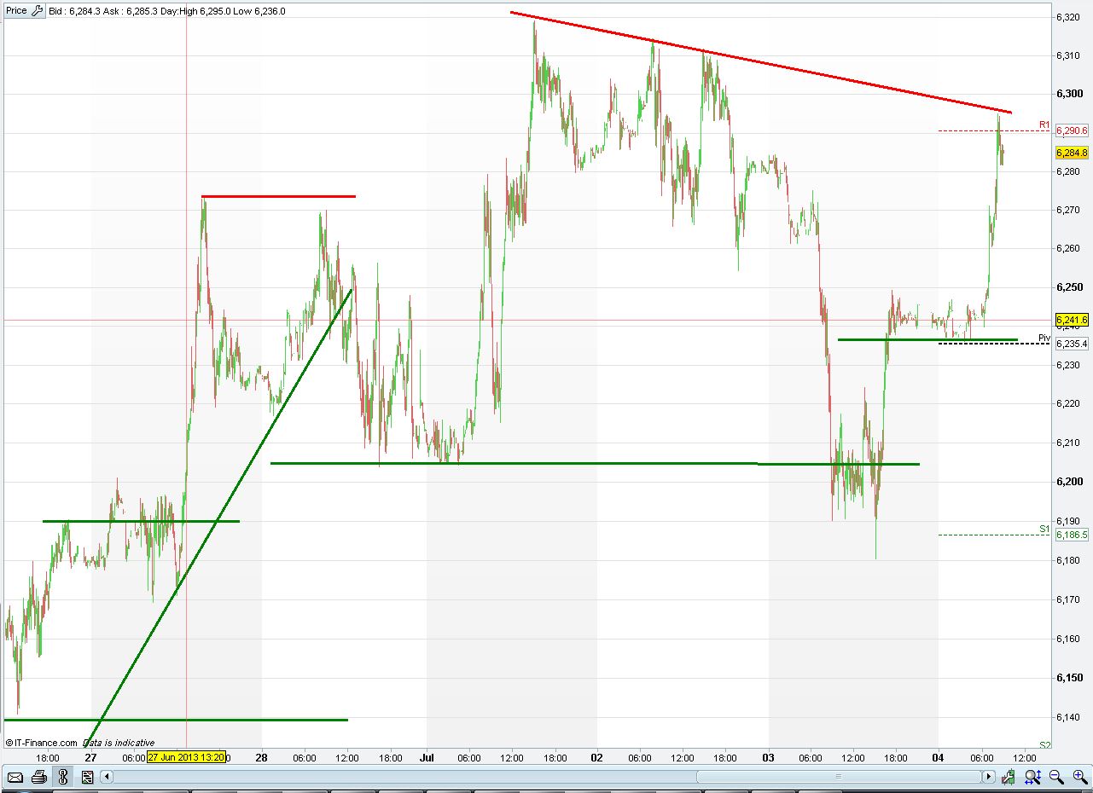Click the 03 date axis label
Viewport: 1093px width, 793px height.
tap(768, 757)
